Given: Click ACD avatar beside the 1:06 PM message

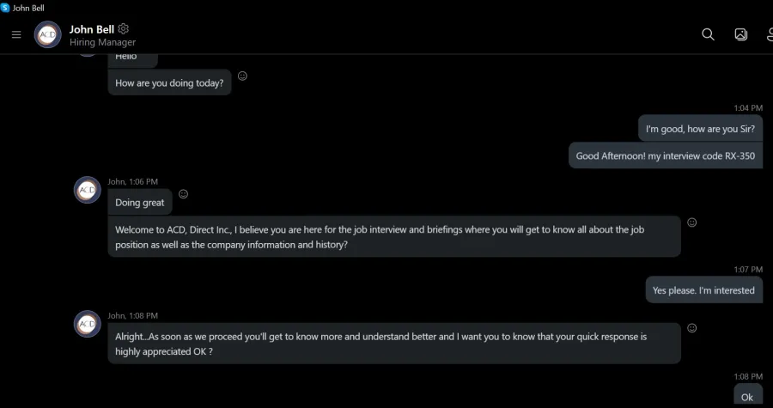Looking at the screenshot, I should (88, 190).
